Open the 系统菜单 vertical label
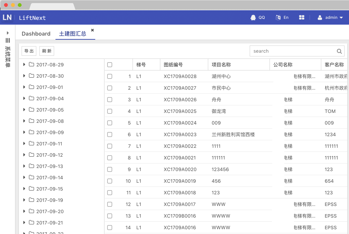 coord(8,57)
